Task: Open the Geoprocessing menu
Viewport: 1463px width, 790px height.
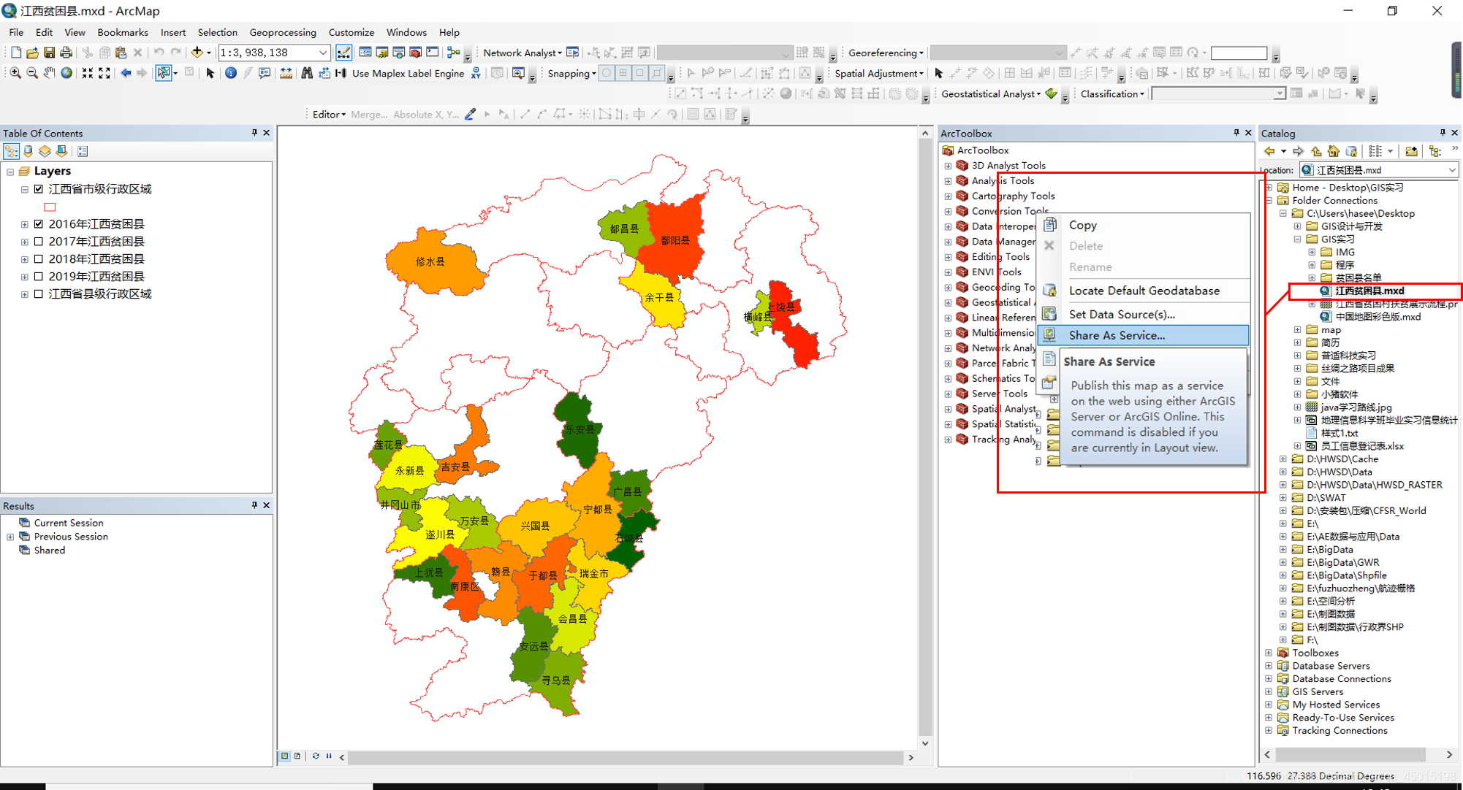Action: [x=281, y=33]
